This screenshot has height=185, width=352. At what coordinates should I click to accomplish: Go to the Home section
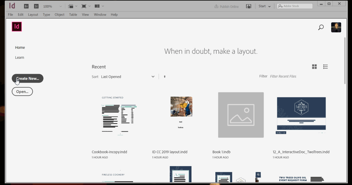[20, 47]
